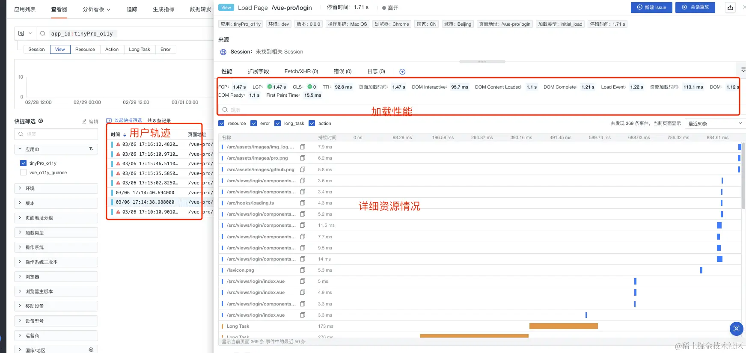This screenshot has height=353, width=746.
Task: Expand the 版本 filter group
Action: pyautogui.click(x=56, y=203)
